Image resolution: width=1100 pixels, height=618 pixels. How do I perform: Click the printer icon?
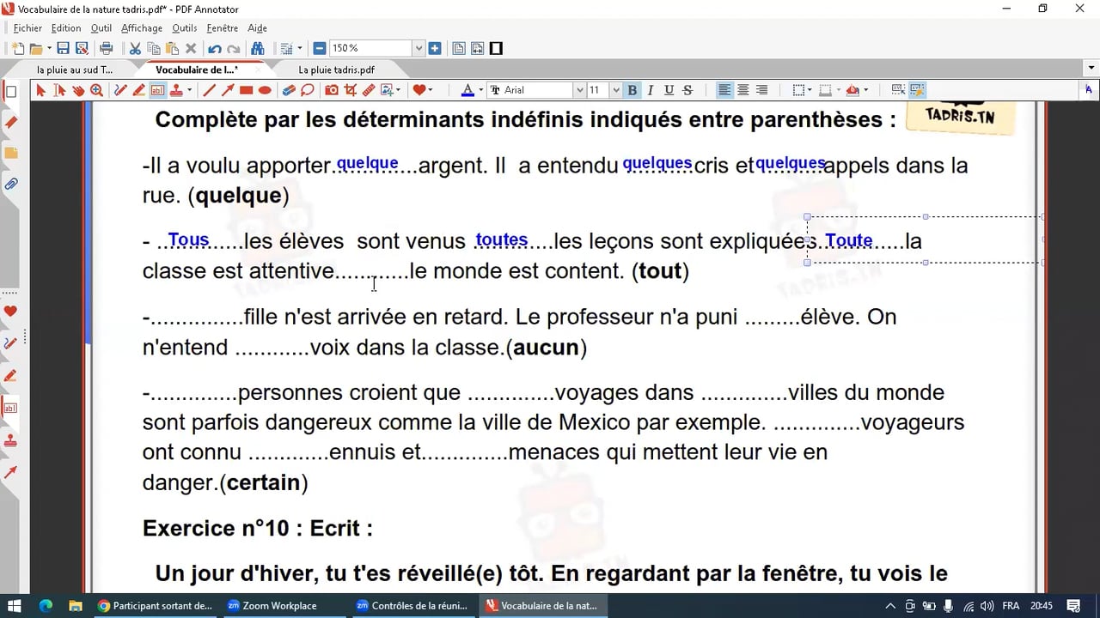pyautogui.click(x=106, y=48)
